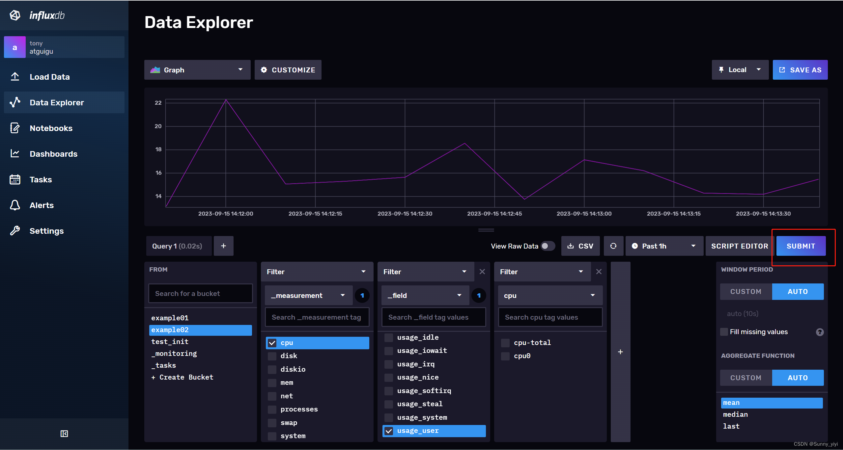Collapse the sidebar navigation
Image resolution: width=843 pixels, height=450 pixels.
(64, 434)
